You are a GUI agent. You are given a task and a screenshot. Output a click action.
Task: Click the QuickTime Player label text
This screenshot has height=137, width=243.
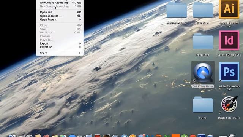coord(203,86)
